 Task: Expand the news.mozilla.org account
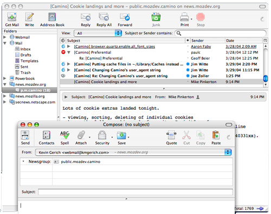click(x=5, y=96)
